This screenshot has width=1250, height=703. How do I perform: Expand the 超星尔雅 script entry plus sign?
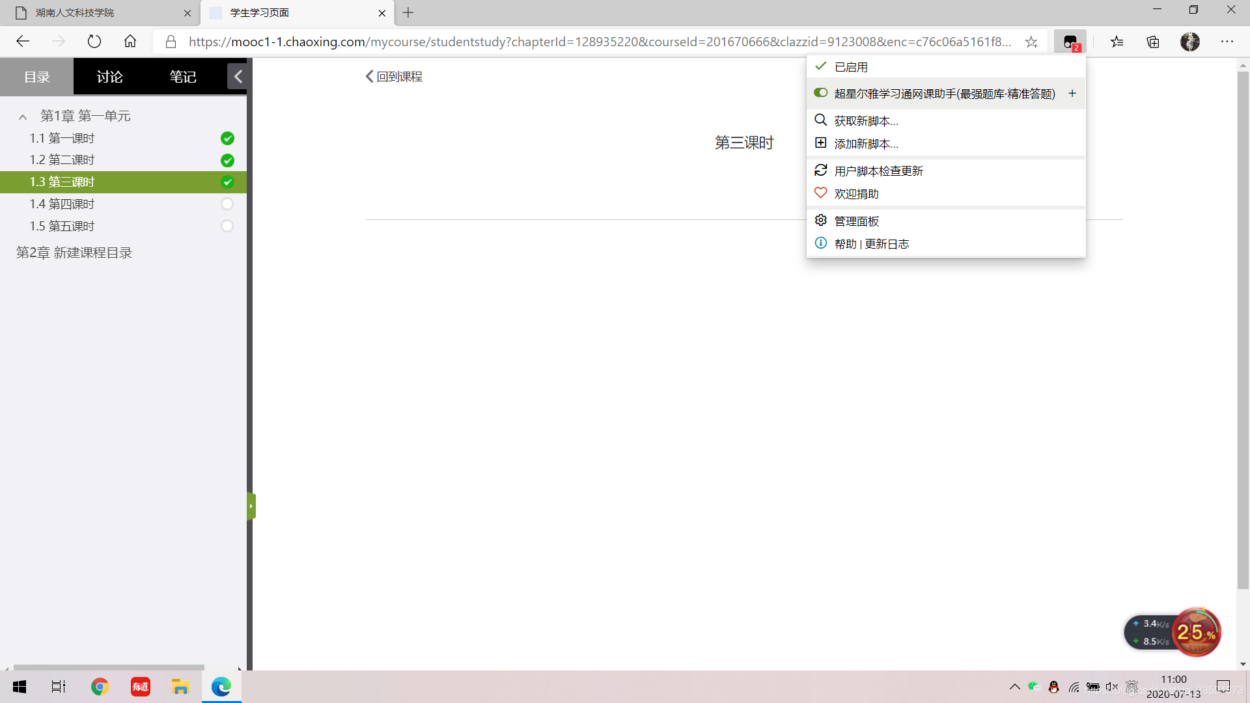click(x=1072, y=94)
